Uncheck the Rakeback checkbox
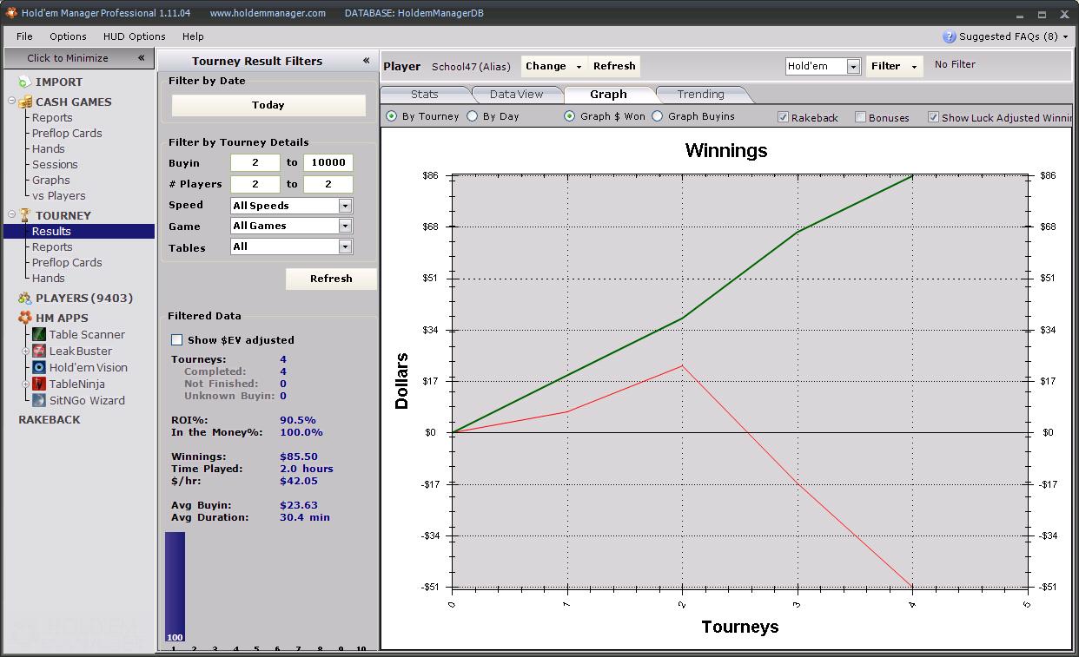This screenshot has height=657, width=1079. [783, 117]
